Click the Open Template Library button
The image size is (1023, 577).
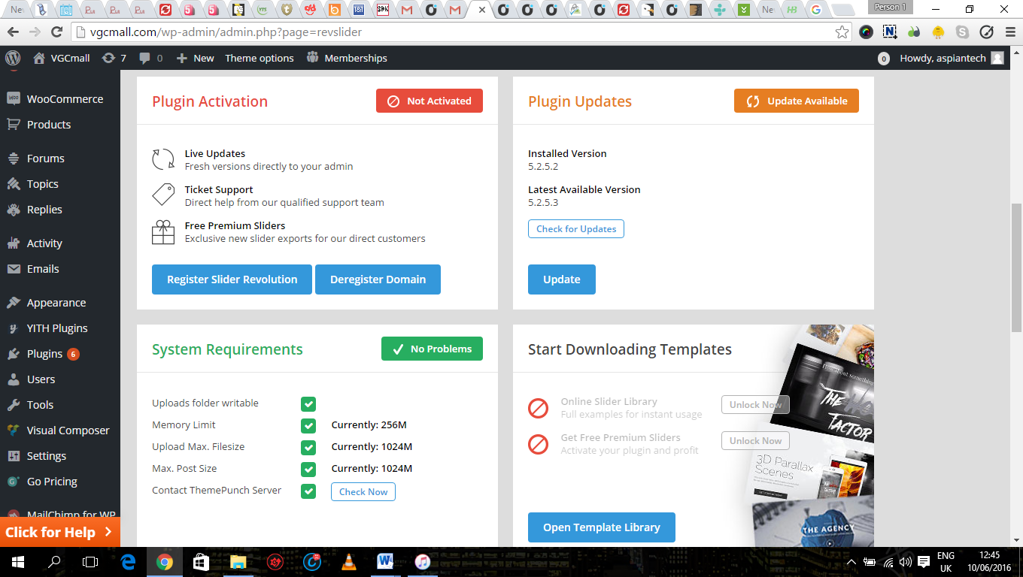click(602, 527)
